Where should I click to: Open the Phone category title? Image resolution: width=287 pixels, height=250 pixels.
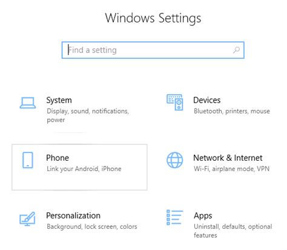[58, 158]
